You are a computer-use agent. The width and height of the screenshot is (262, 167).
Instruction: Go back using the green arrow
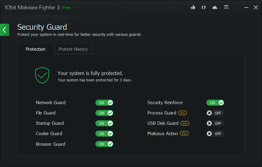click(x=5, y=30)
